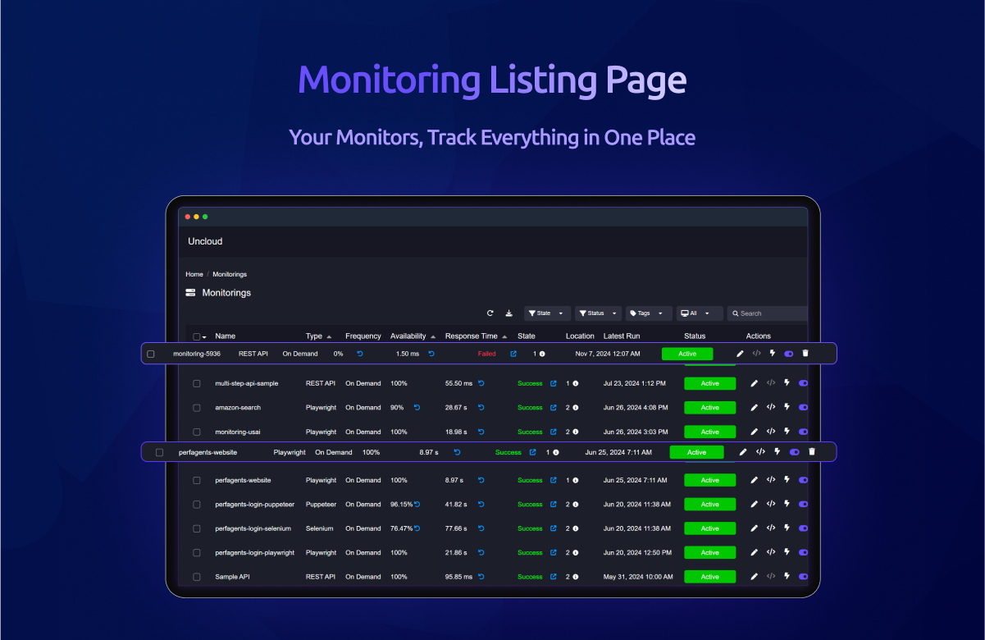Edit monitoring-5936 with the pencil icon
The height and width of the screenshot is (640, 985).
tap(740, 354)
